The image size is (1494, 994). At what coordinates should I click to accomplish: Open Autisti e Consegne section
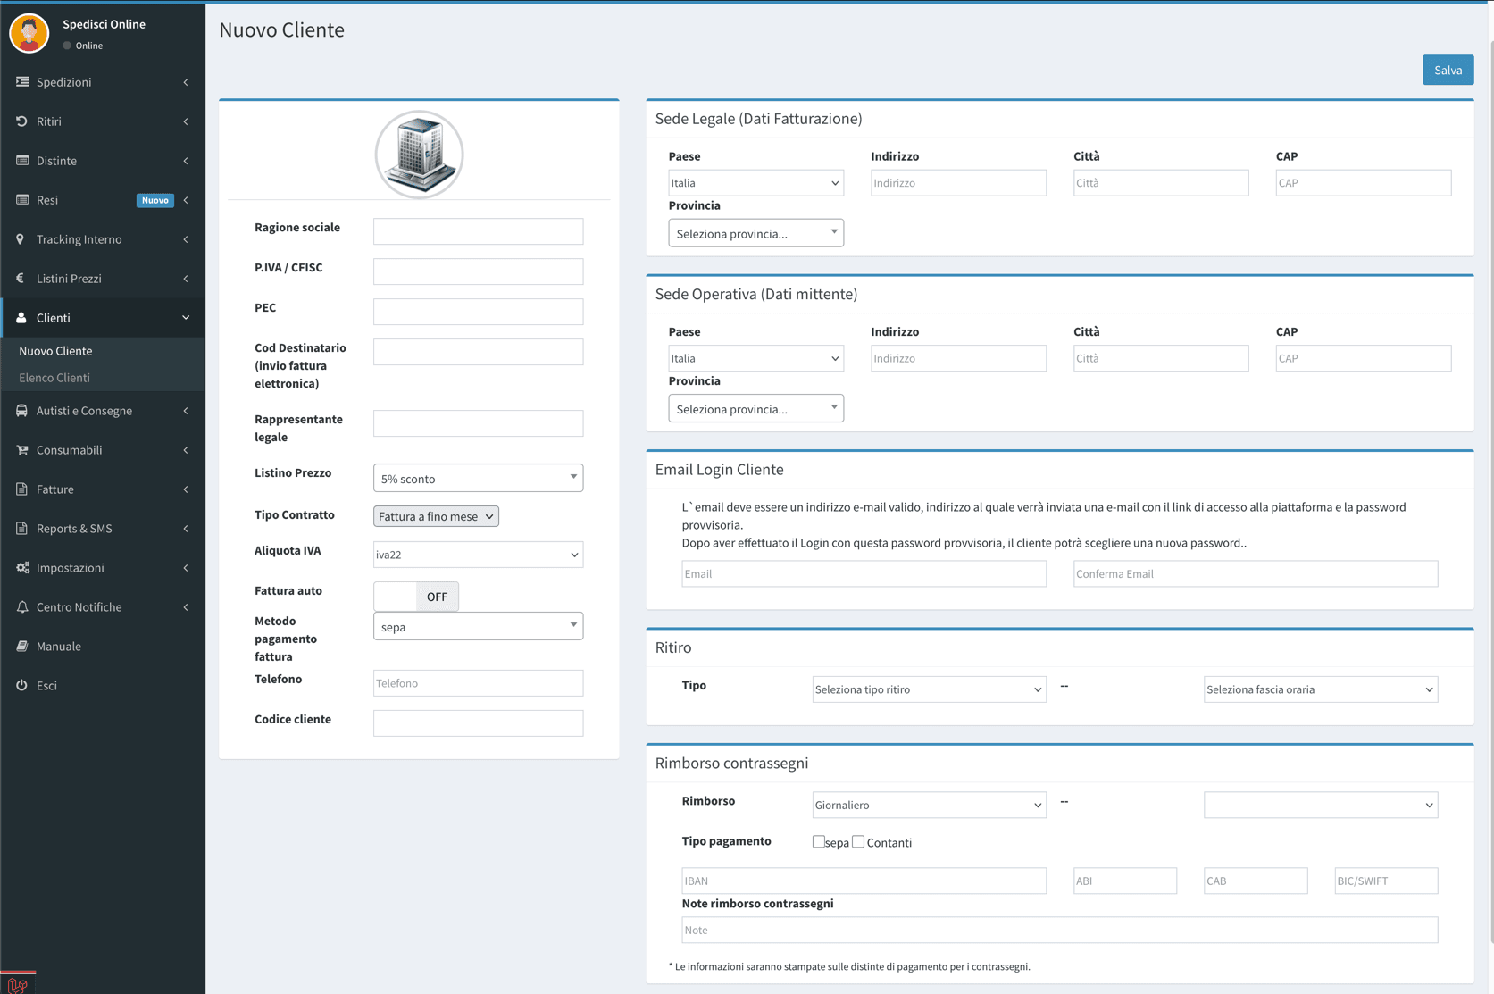pos(85,411)
